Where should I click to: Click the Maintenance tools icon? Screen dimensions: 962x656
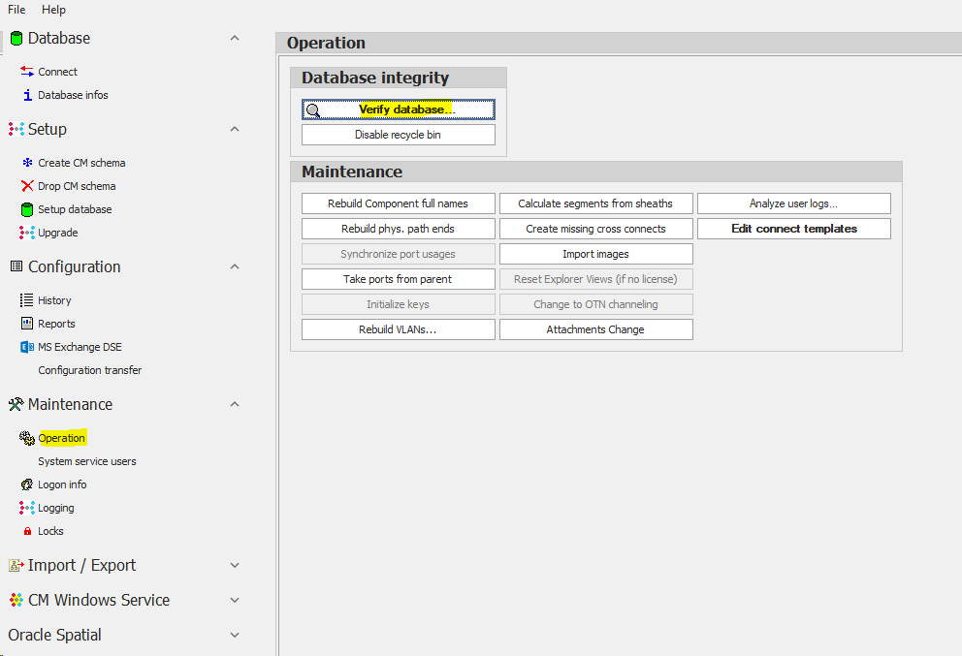coord(16,405)
